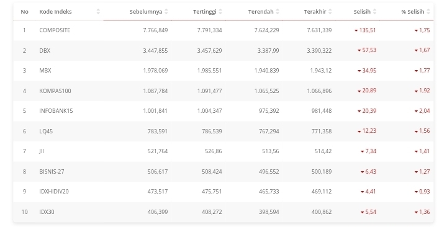The height and width of the screenshot is (227, 447).
Task: Choose the INFOBANK15 index row
Action: (x=223, y=111)
